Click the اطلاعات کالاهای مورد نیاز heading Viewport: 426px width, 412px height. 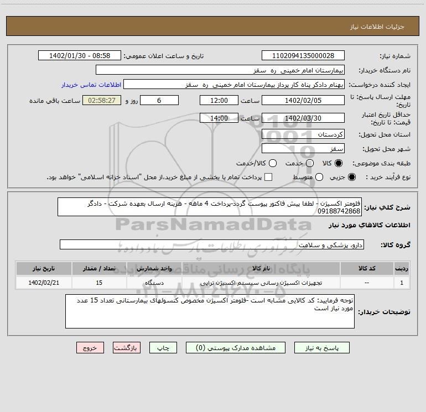(369, 225)
